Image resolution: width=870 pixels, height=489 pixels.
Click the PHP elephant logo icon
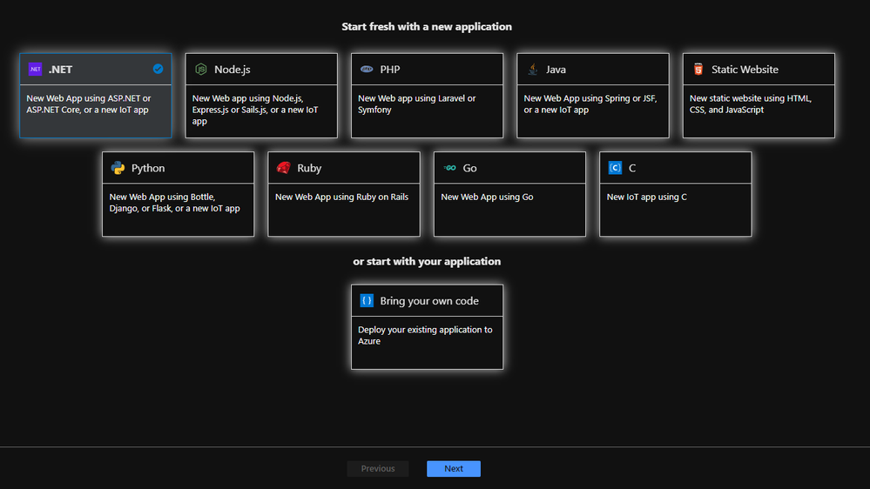(x=367, y=70)
